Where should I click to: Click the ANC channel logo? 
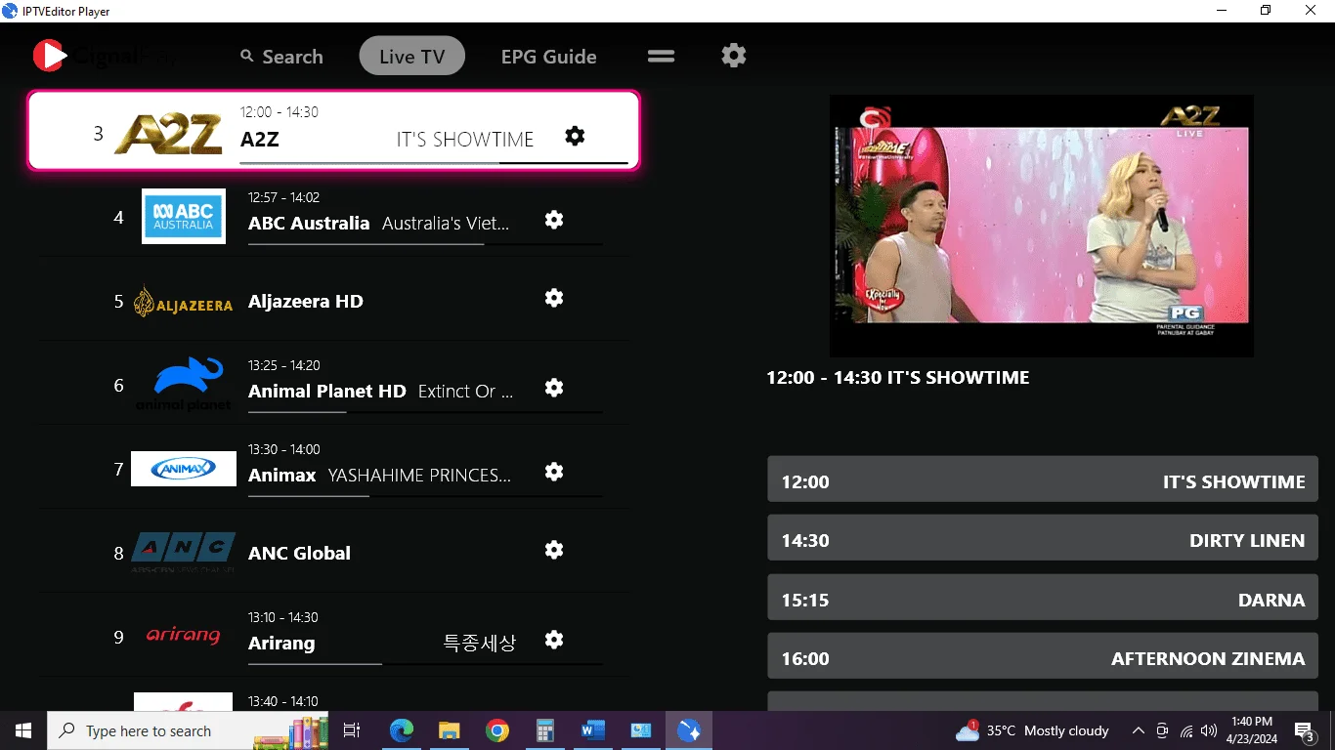(184, 553)
